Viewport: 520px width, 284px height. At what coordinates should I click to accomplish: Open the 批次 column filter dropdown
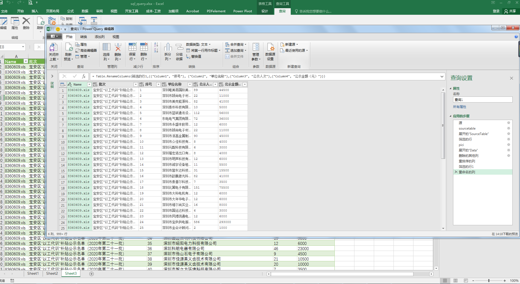pyautogui.click(x=136, y=84)
